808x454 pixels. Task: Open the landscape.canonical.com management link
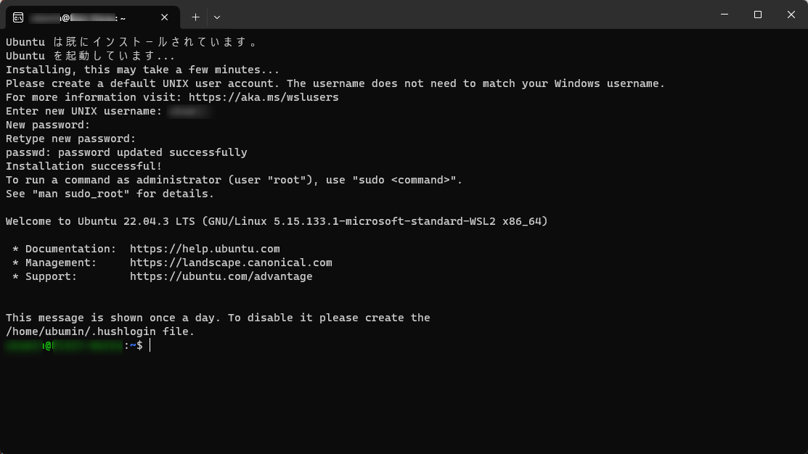tap(231, 263)
